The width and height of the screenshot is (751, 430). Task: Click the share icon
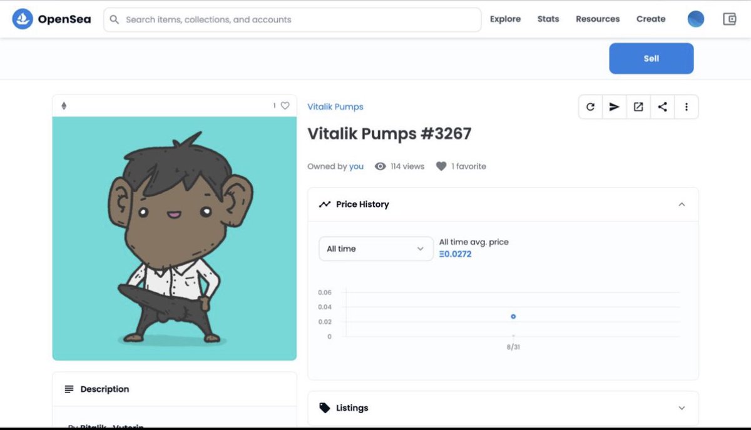point(662,107)
